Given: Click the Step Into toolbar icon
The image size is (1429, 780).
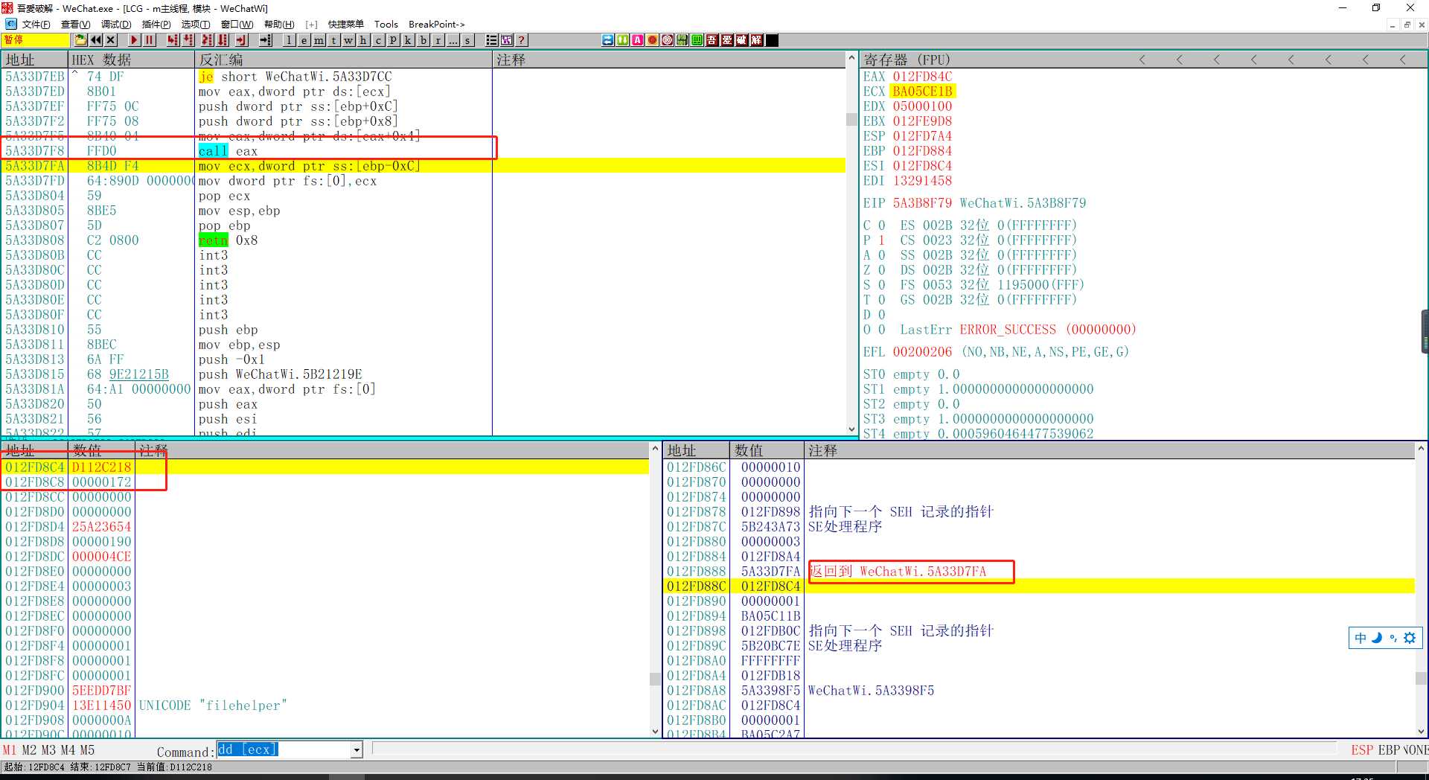Looking at the screenshot, I should 173,40.
